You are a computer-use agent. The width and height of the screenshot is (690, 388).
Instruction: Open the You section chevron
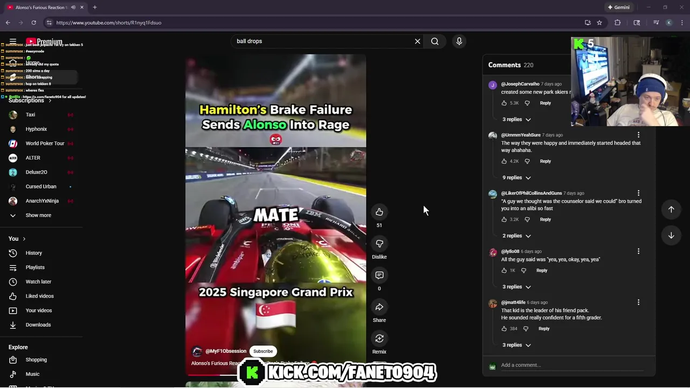[x=24, y=239]
